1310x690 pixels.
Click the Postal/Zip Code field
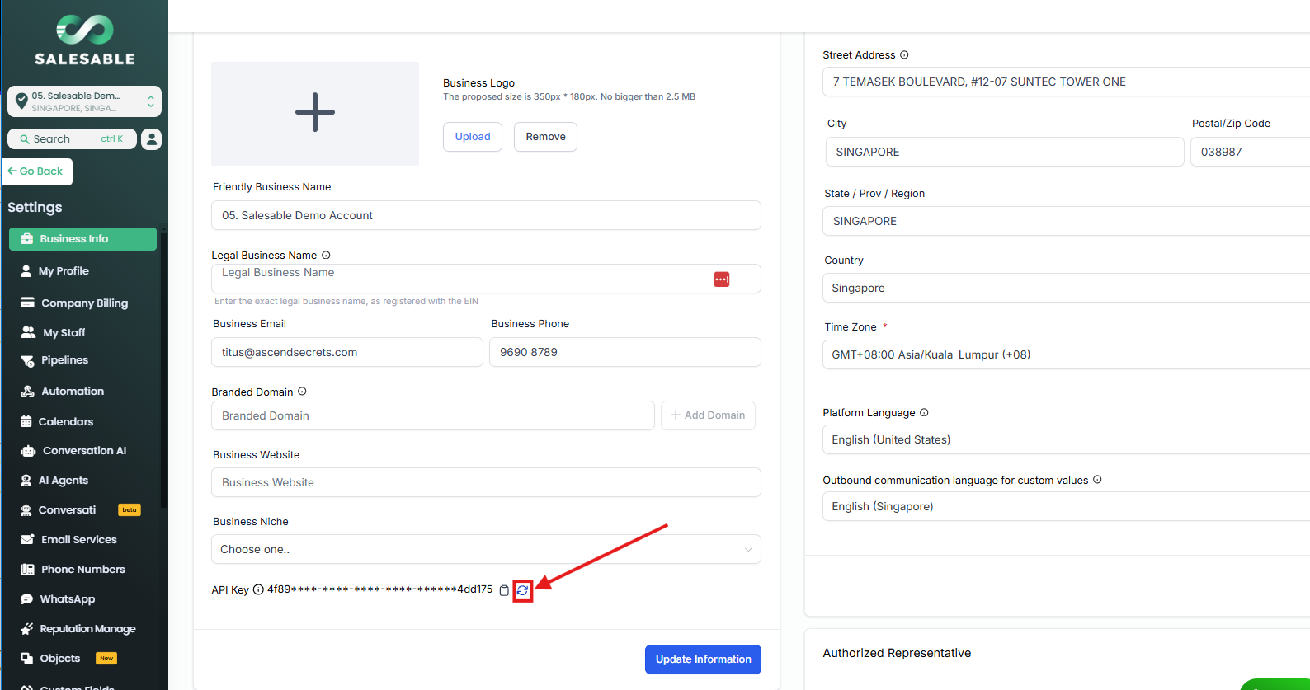[x=1250, y=152]
